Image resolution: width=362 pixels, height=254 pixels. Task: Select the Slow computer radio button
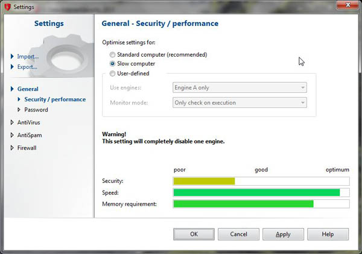point(112,63)
